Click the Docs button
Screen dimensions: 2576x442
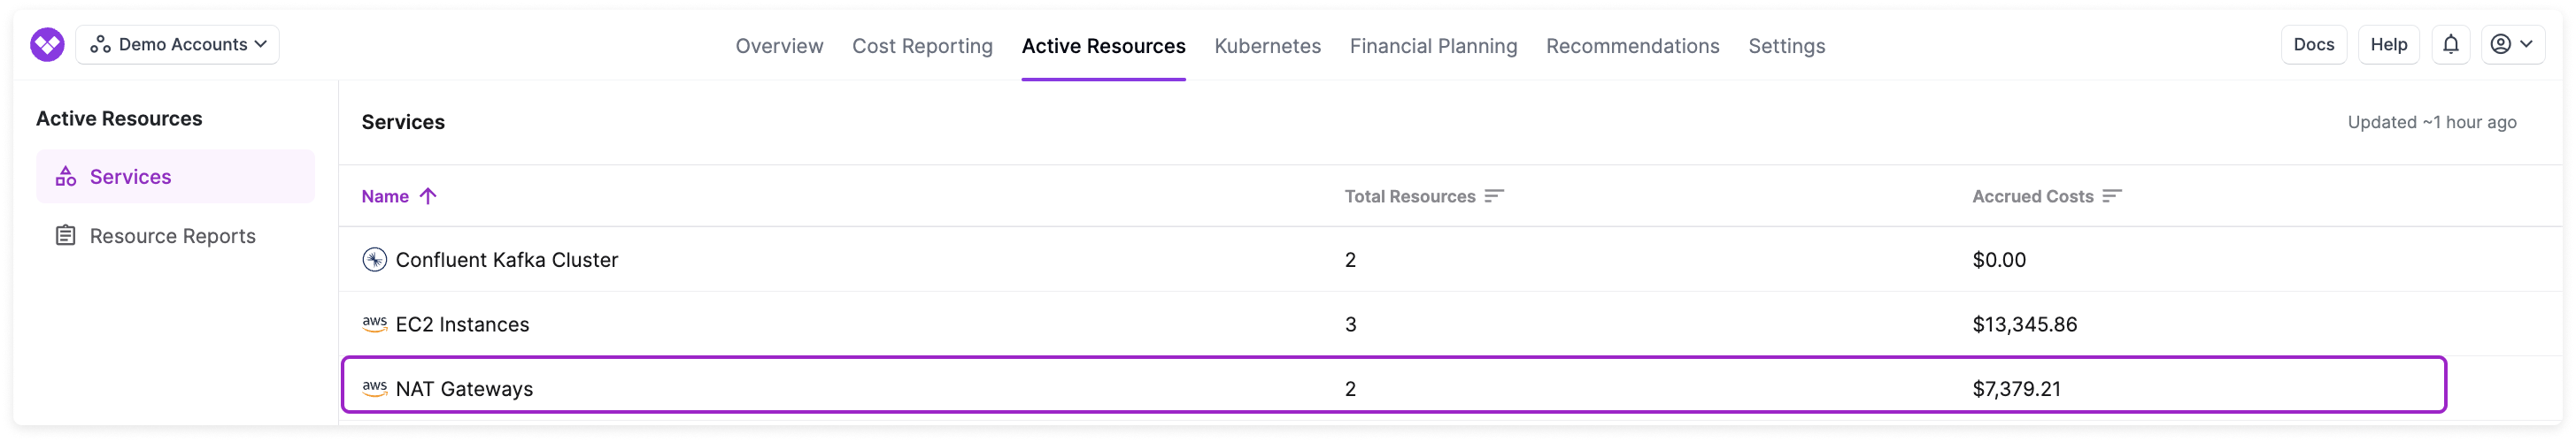[x=2313, y=45]
